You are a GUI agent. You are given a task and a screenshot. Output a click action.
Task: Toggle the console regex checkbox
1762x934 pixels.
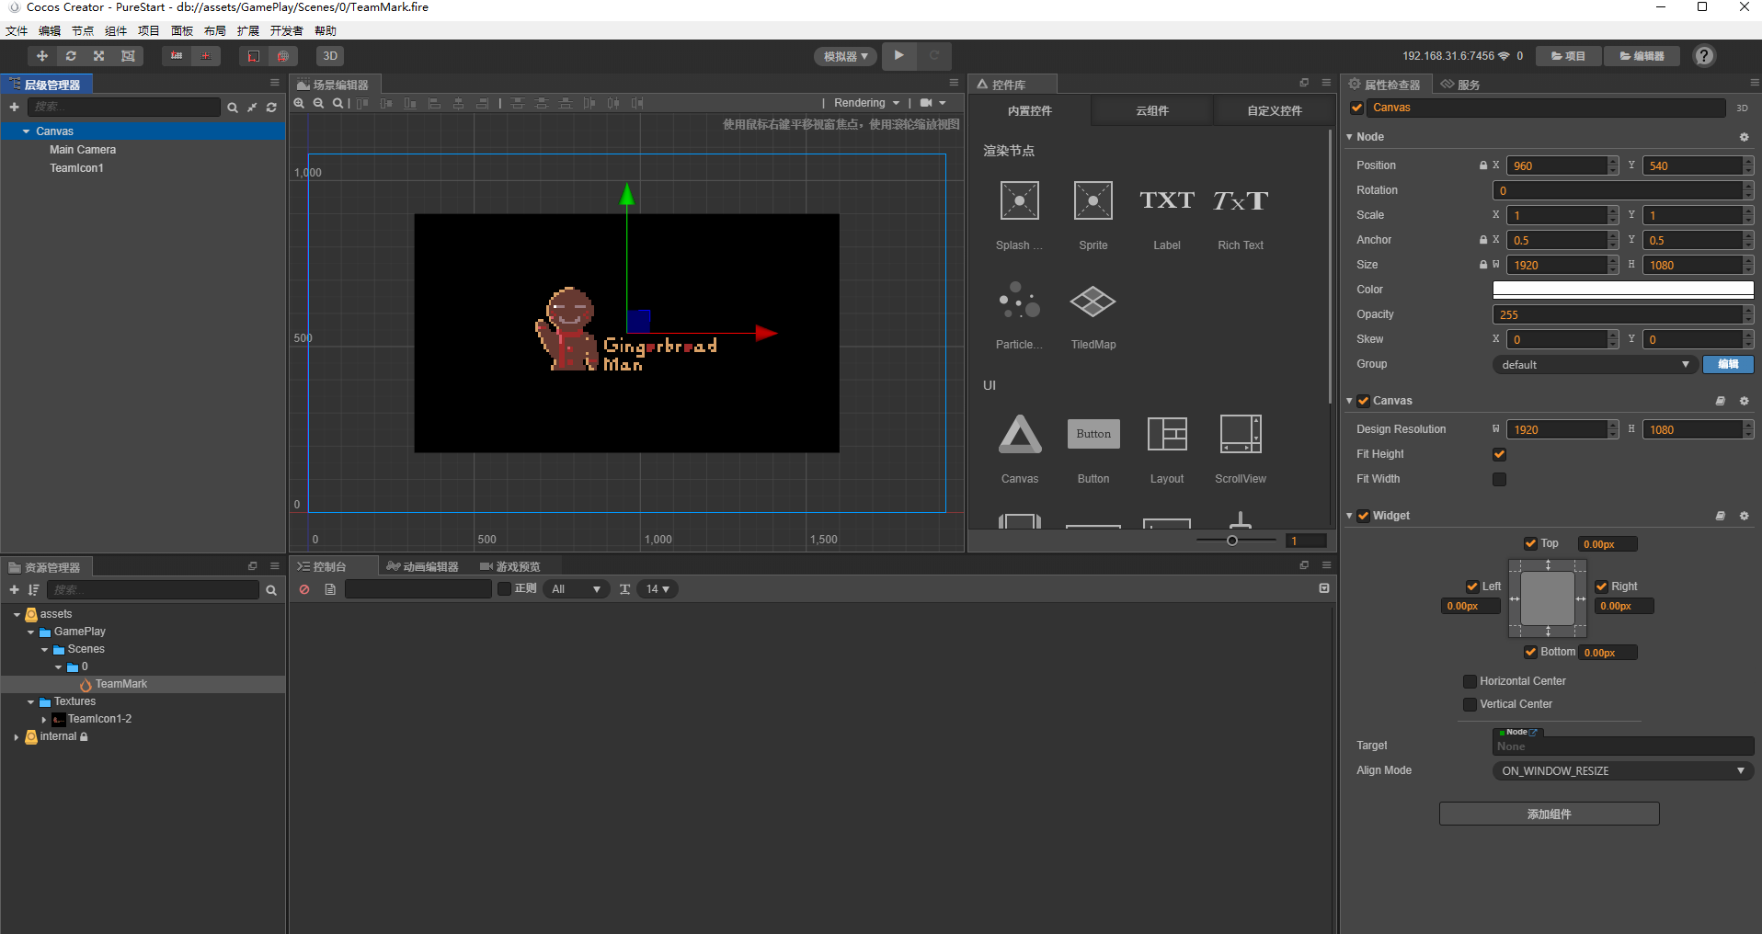click(504, 588)
